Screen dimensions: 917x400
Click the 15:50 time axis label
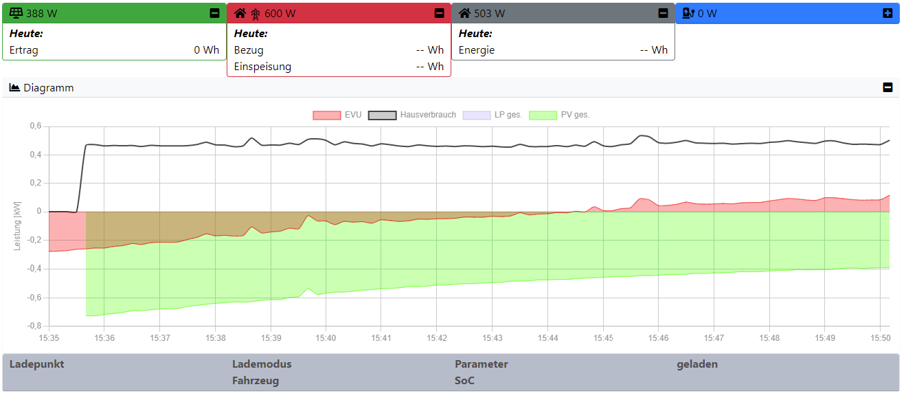pyautogui.click(x=881, y=338)
